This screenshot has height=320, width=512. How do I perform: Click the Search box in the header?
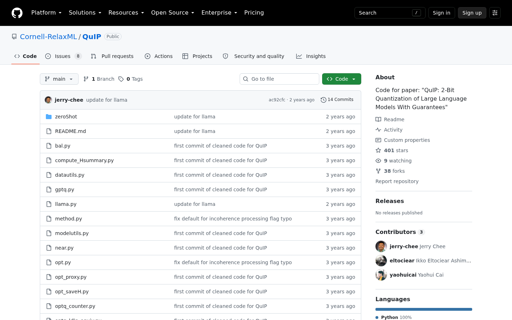click(x=390, y=13)
